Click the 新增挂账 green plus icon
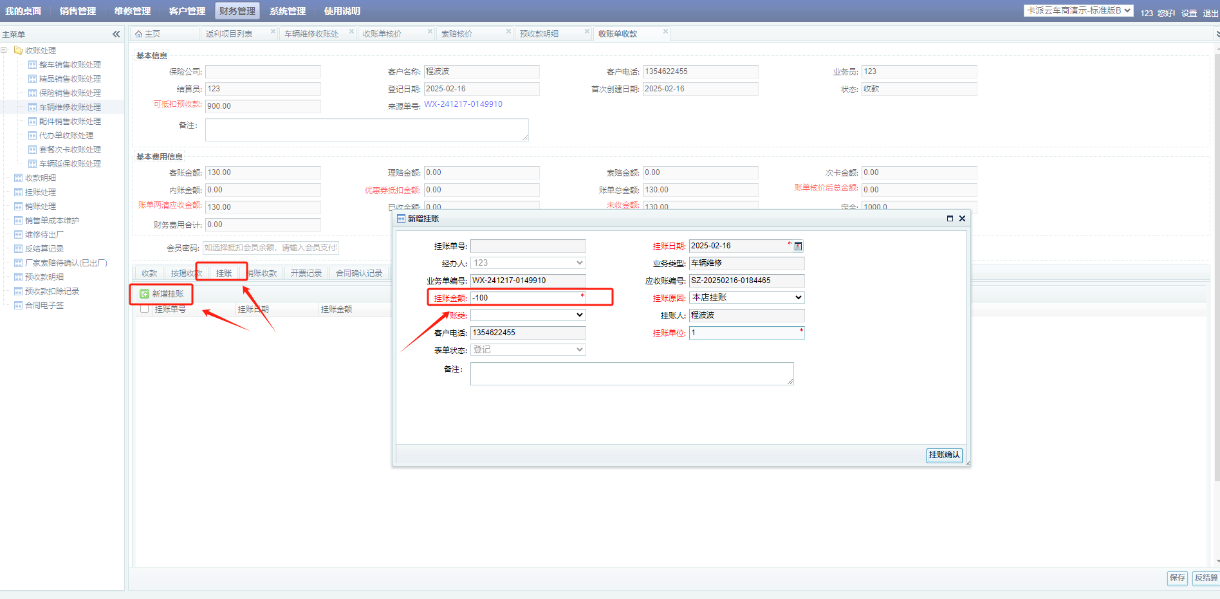The height and width of the screenshot is (599, 1220). [145, 294]
